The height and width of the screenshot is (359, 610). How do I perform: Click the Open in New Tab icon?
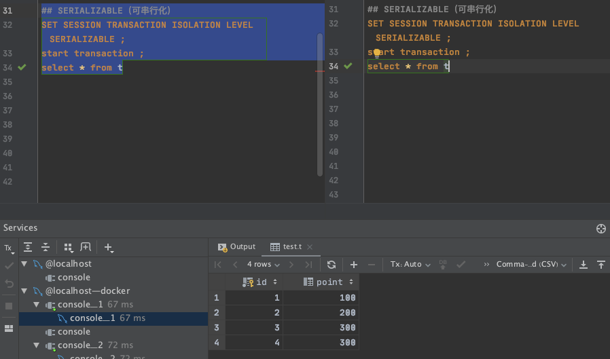coord(85,247)
